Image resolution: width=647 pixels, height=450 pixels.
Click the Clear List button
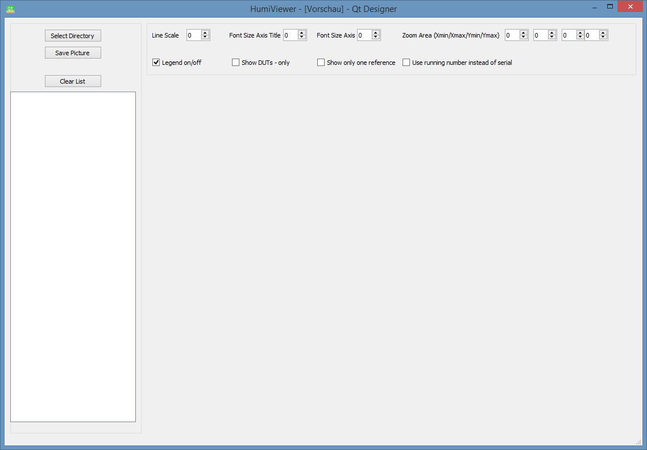tap(73, 81)
